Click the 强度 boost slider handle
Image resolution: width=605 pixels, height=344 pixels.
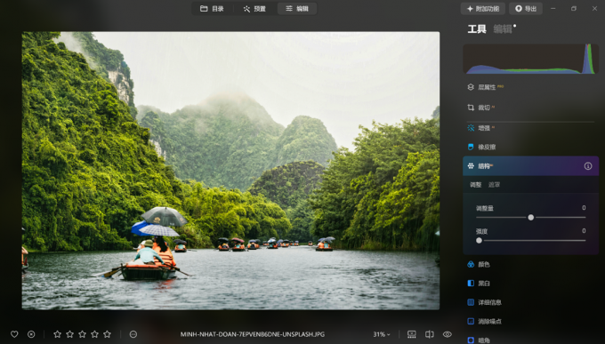(x=479, y=240)
